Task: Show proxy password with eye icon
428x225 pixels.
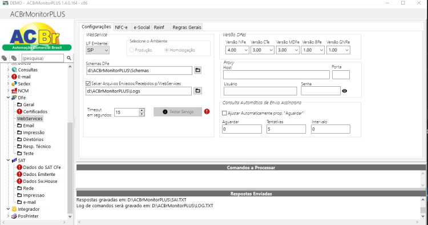Action: point(345,91)
